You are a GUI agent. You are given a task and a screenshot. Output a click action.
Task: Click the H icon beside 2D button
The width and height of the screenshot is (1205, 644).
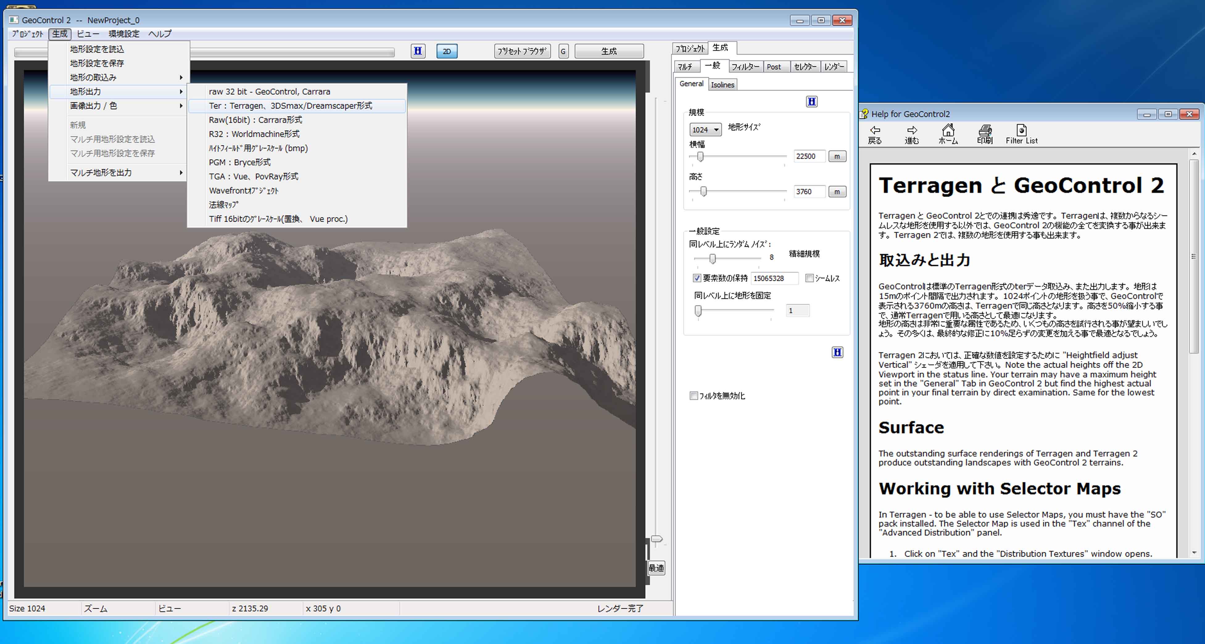[418, 51]
